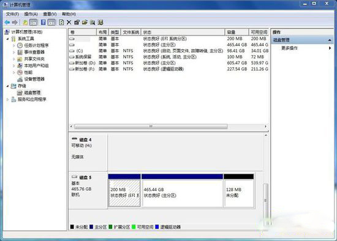Collapse the 存储 tree node arrow
Image resolution: width=337 pixels, height=241 pixels.
[8, 86]
